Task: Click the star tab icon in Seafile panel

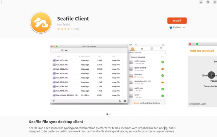Action: (142, 49)
